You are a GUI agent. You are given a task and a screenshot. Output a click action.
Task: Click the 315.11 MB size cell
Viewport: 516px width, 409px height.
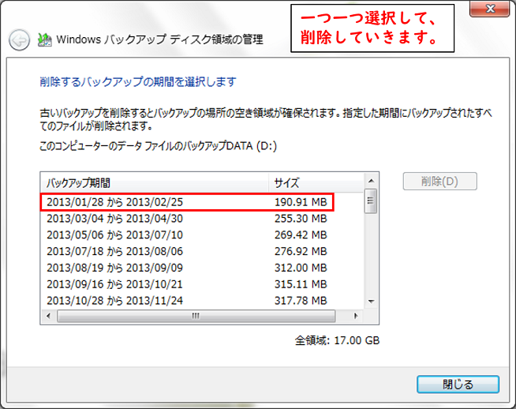tap(301, 284)
